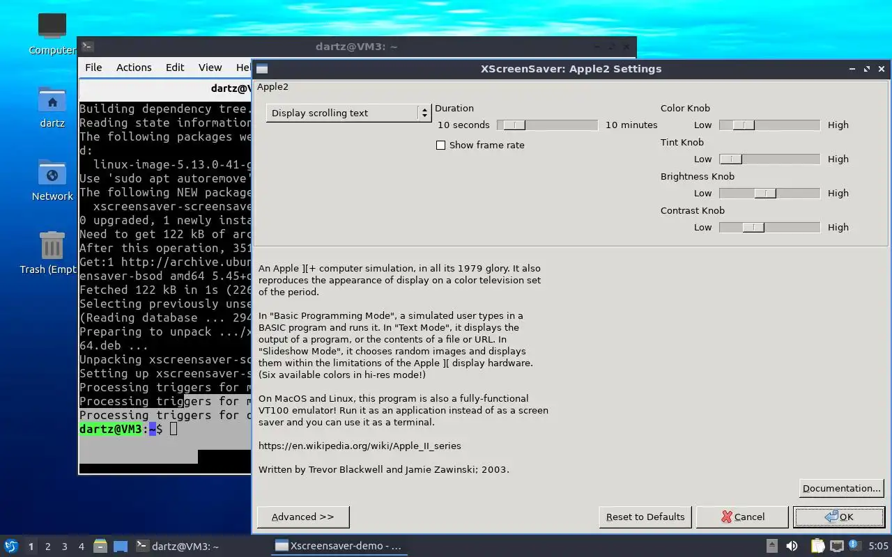Open the Display scrolling text mode dropdown
The image size is (892, 557).
pos(348,113)
